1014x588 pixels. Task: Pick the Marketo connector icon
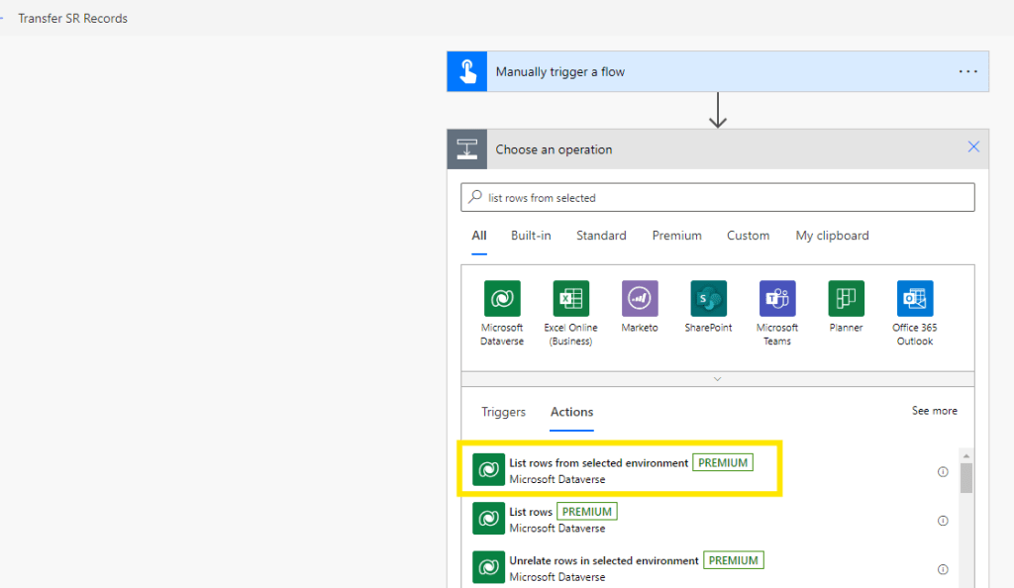640,298
